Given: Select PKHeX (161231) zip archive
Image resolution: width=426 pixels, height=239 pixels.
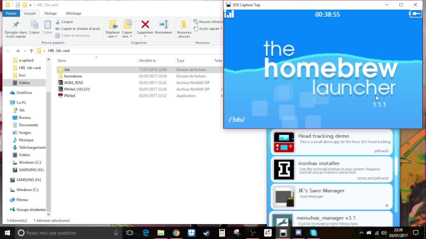Looking at the screenshot, I should click(x=77, y=89).
